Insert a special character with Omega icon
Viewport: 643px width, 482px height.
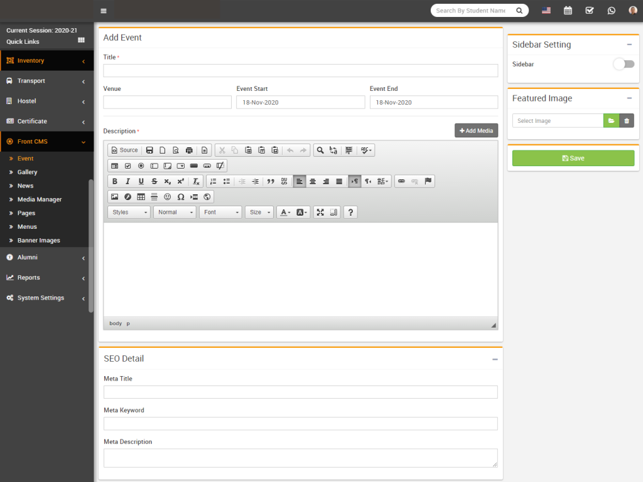coord(181,197)
